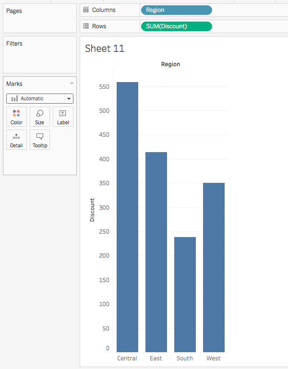This screenshot has width=288, height=369.
Task: Select the East region bar
Action: click(156, 252)
